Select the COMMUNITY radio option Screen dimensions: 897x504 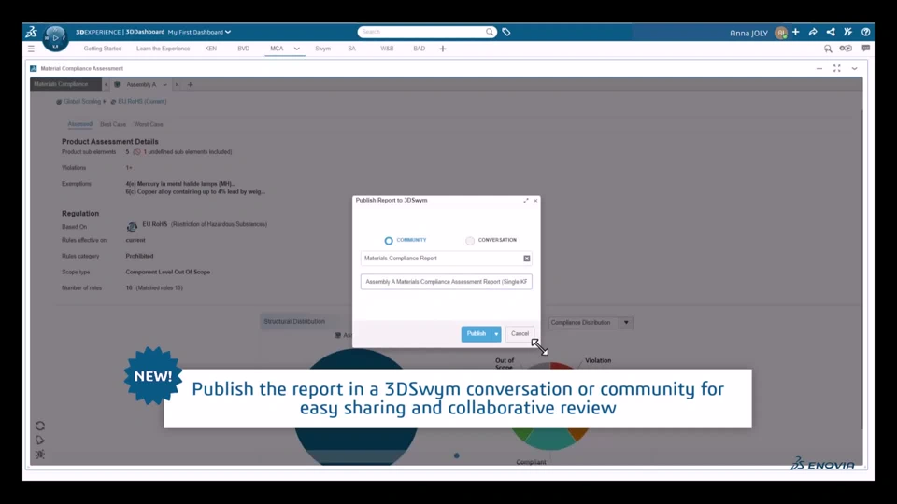tap(389, 241)
